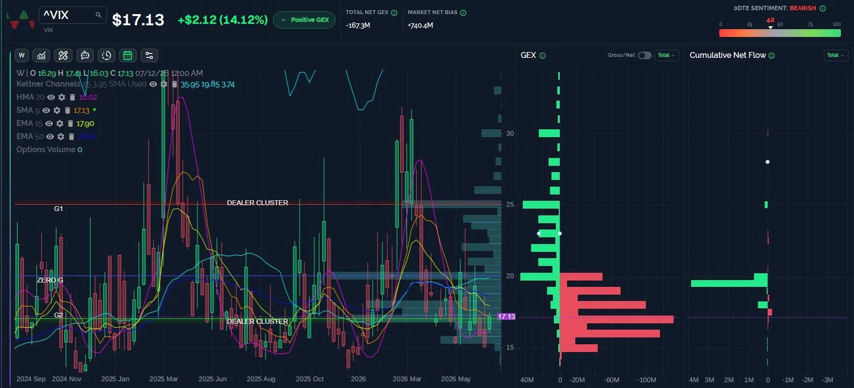Viewport: 854px width, 388px height.
Task: Click the 2025 Oct date axis label
Action: pyautogui.click(x=310, y=379)
